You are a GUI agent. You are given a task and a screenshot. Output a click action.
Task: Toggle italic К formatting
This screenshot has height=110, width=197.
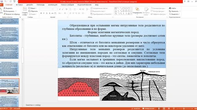(44, 13)
